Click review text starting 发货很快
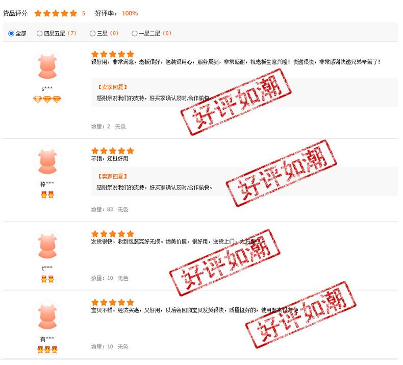403x365 pixels. tap(177, 241)
